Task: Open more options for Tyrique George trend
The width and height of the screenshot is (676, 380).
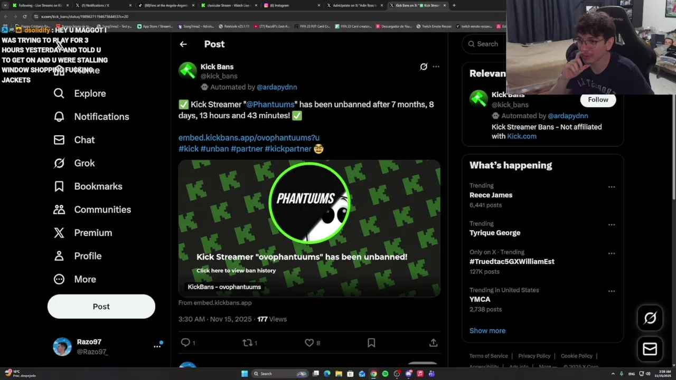Action: tap(611, 225)
